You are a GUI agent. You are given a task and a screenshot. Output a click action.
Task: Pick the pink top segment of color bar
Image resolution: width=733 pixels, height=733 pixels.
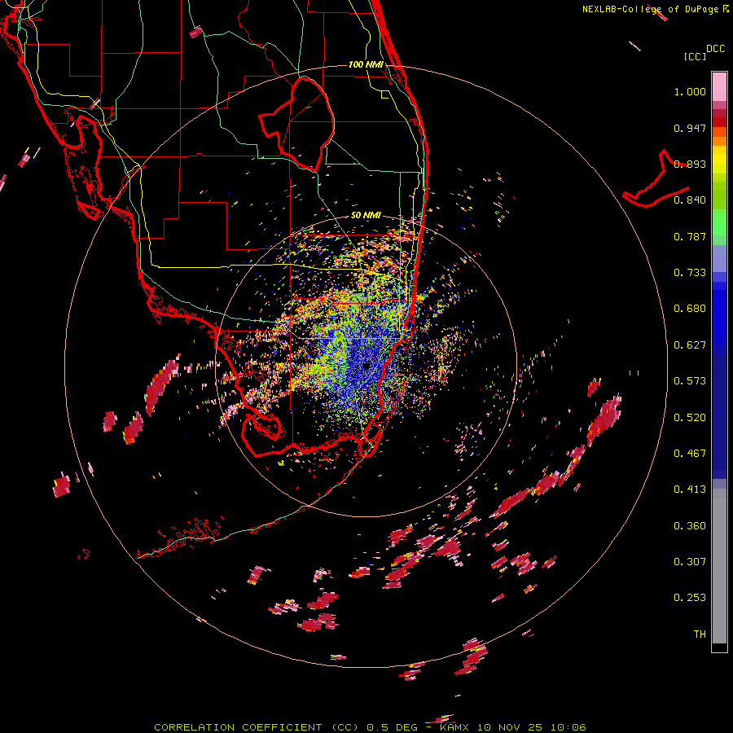pos(719,86)
